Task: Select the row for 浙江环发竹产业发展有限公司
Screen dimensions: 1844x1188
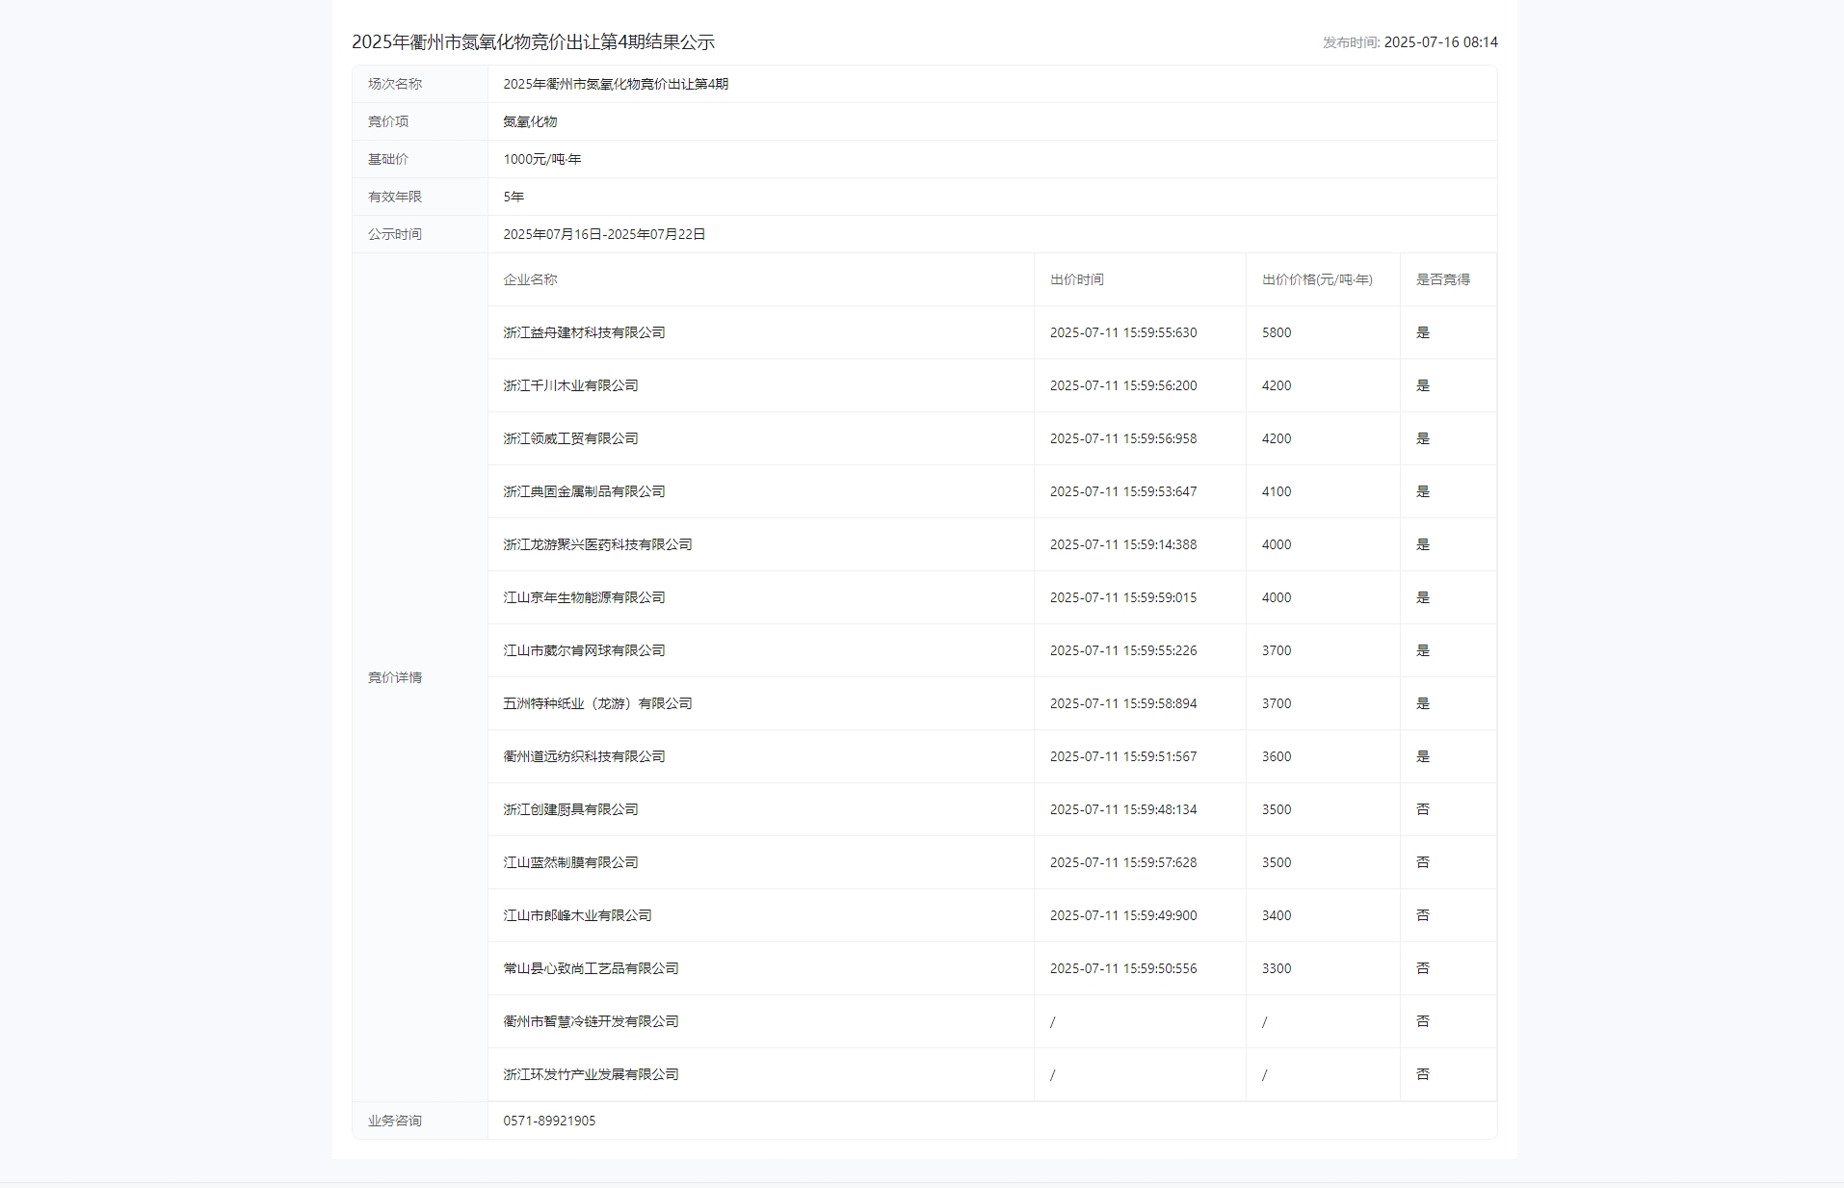Action: pos(590,1074)
